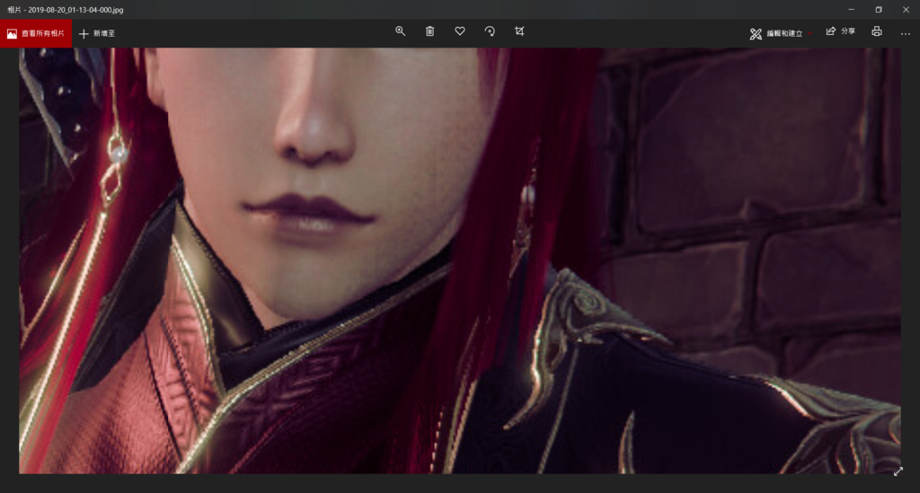This screenshot has height=493, width=920.
Task: Print the photo with printer icon
Action: (x=877, y=31)
